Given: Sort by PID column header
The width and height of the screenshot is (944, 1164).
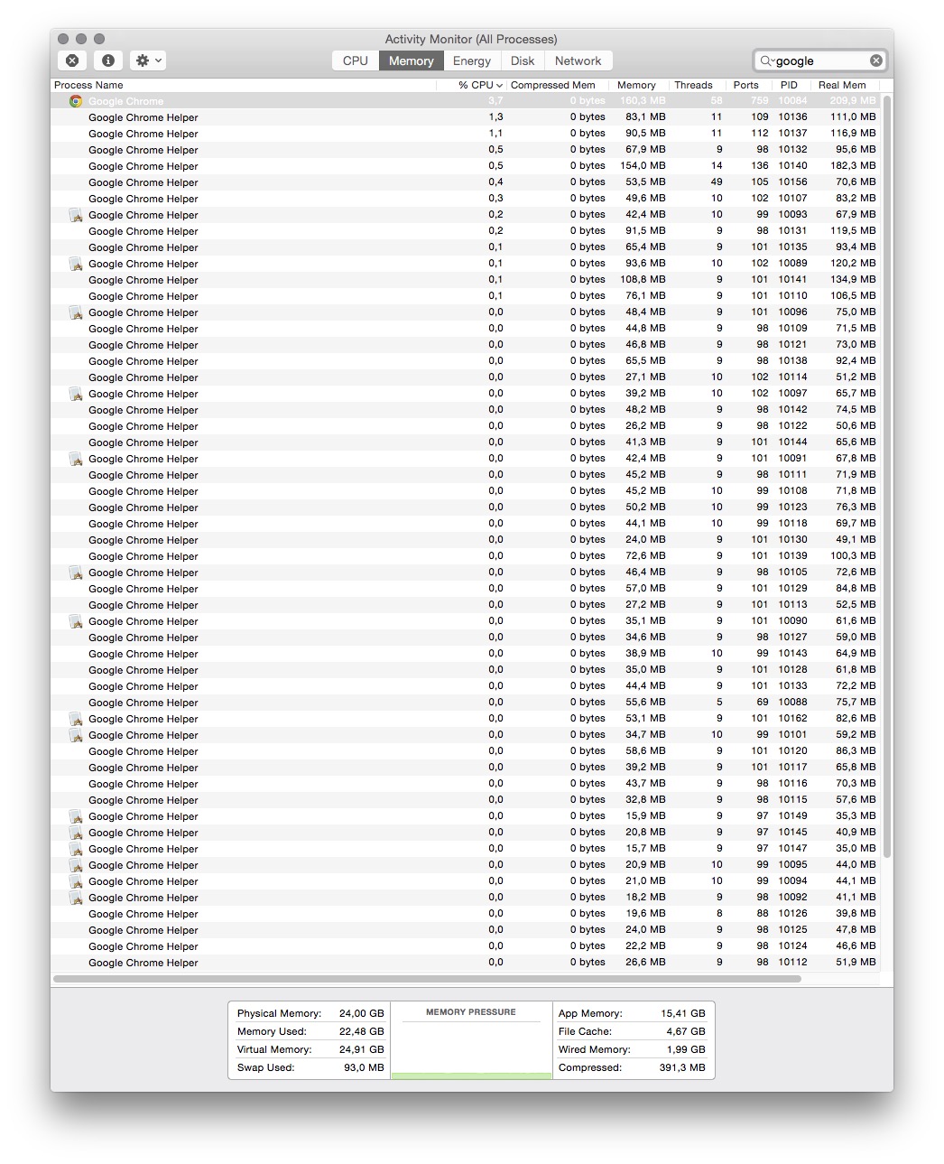Looking at the screenshot, I should [x=791, y=85].
